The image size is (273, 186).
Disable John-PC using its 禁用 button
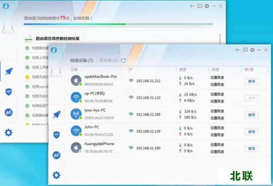click(x=251, y=132)
